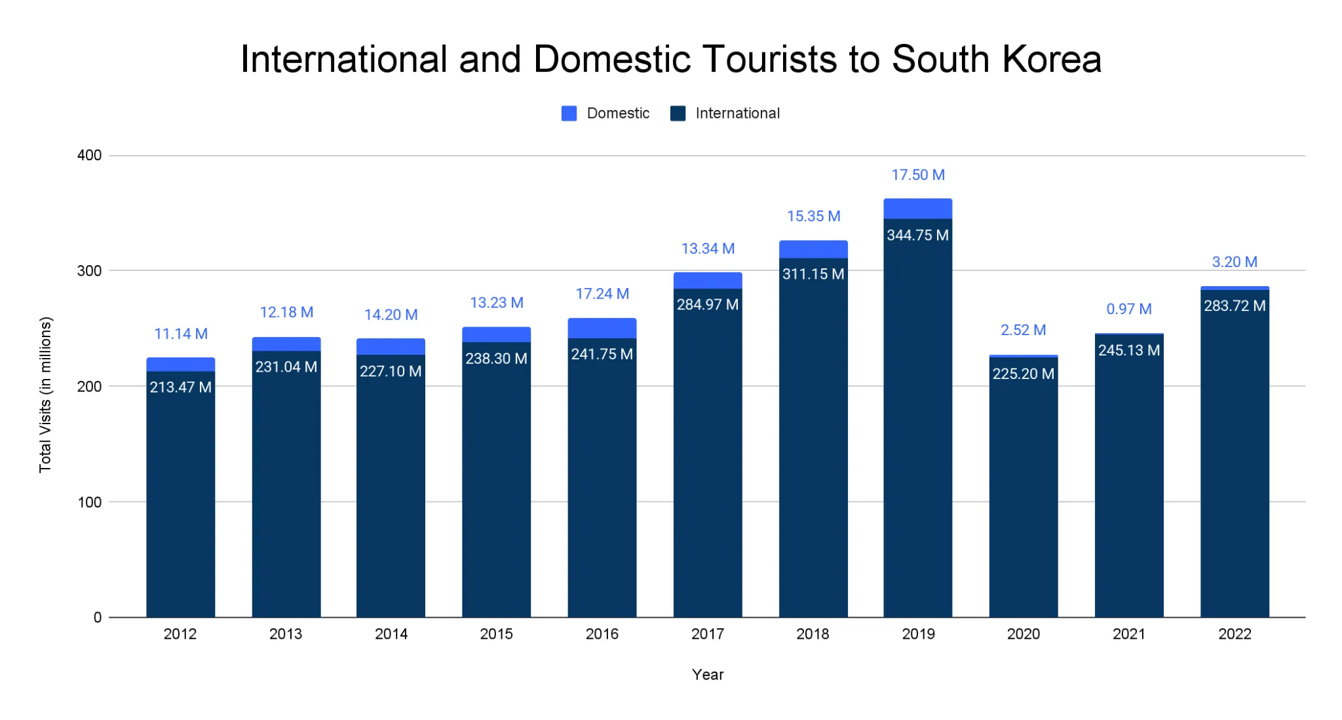Click the Total Visits (in millions) axis title
Image resolution: width=1342 pixels, height=720 pixels.
45,395
